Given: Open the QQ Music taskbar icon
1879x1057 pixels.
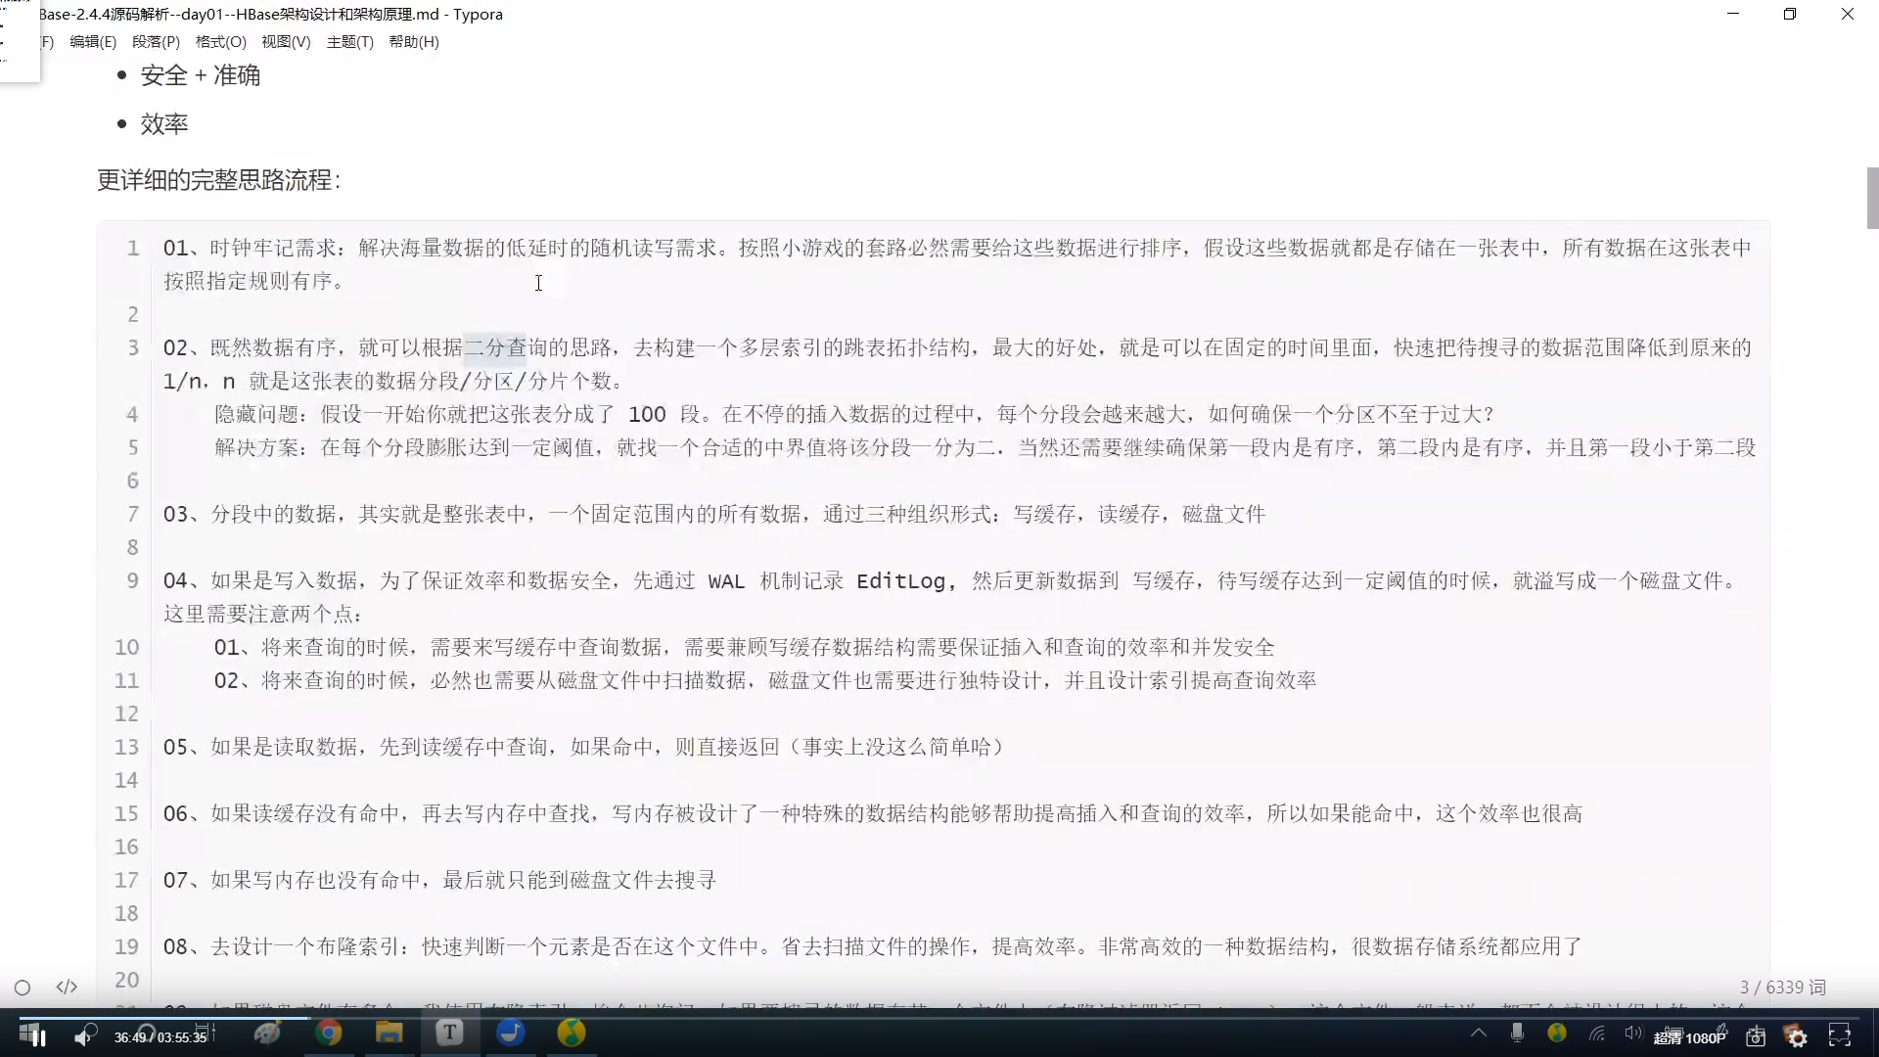Looking at the screenshot, I should pos(572,1033).
